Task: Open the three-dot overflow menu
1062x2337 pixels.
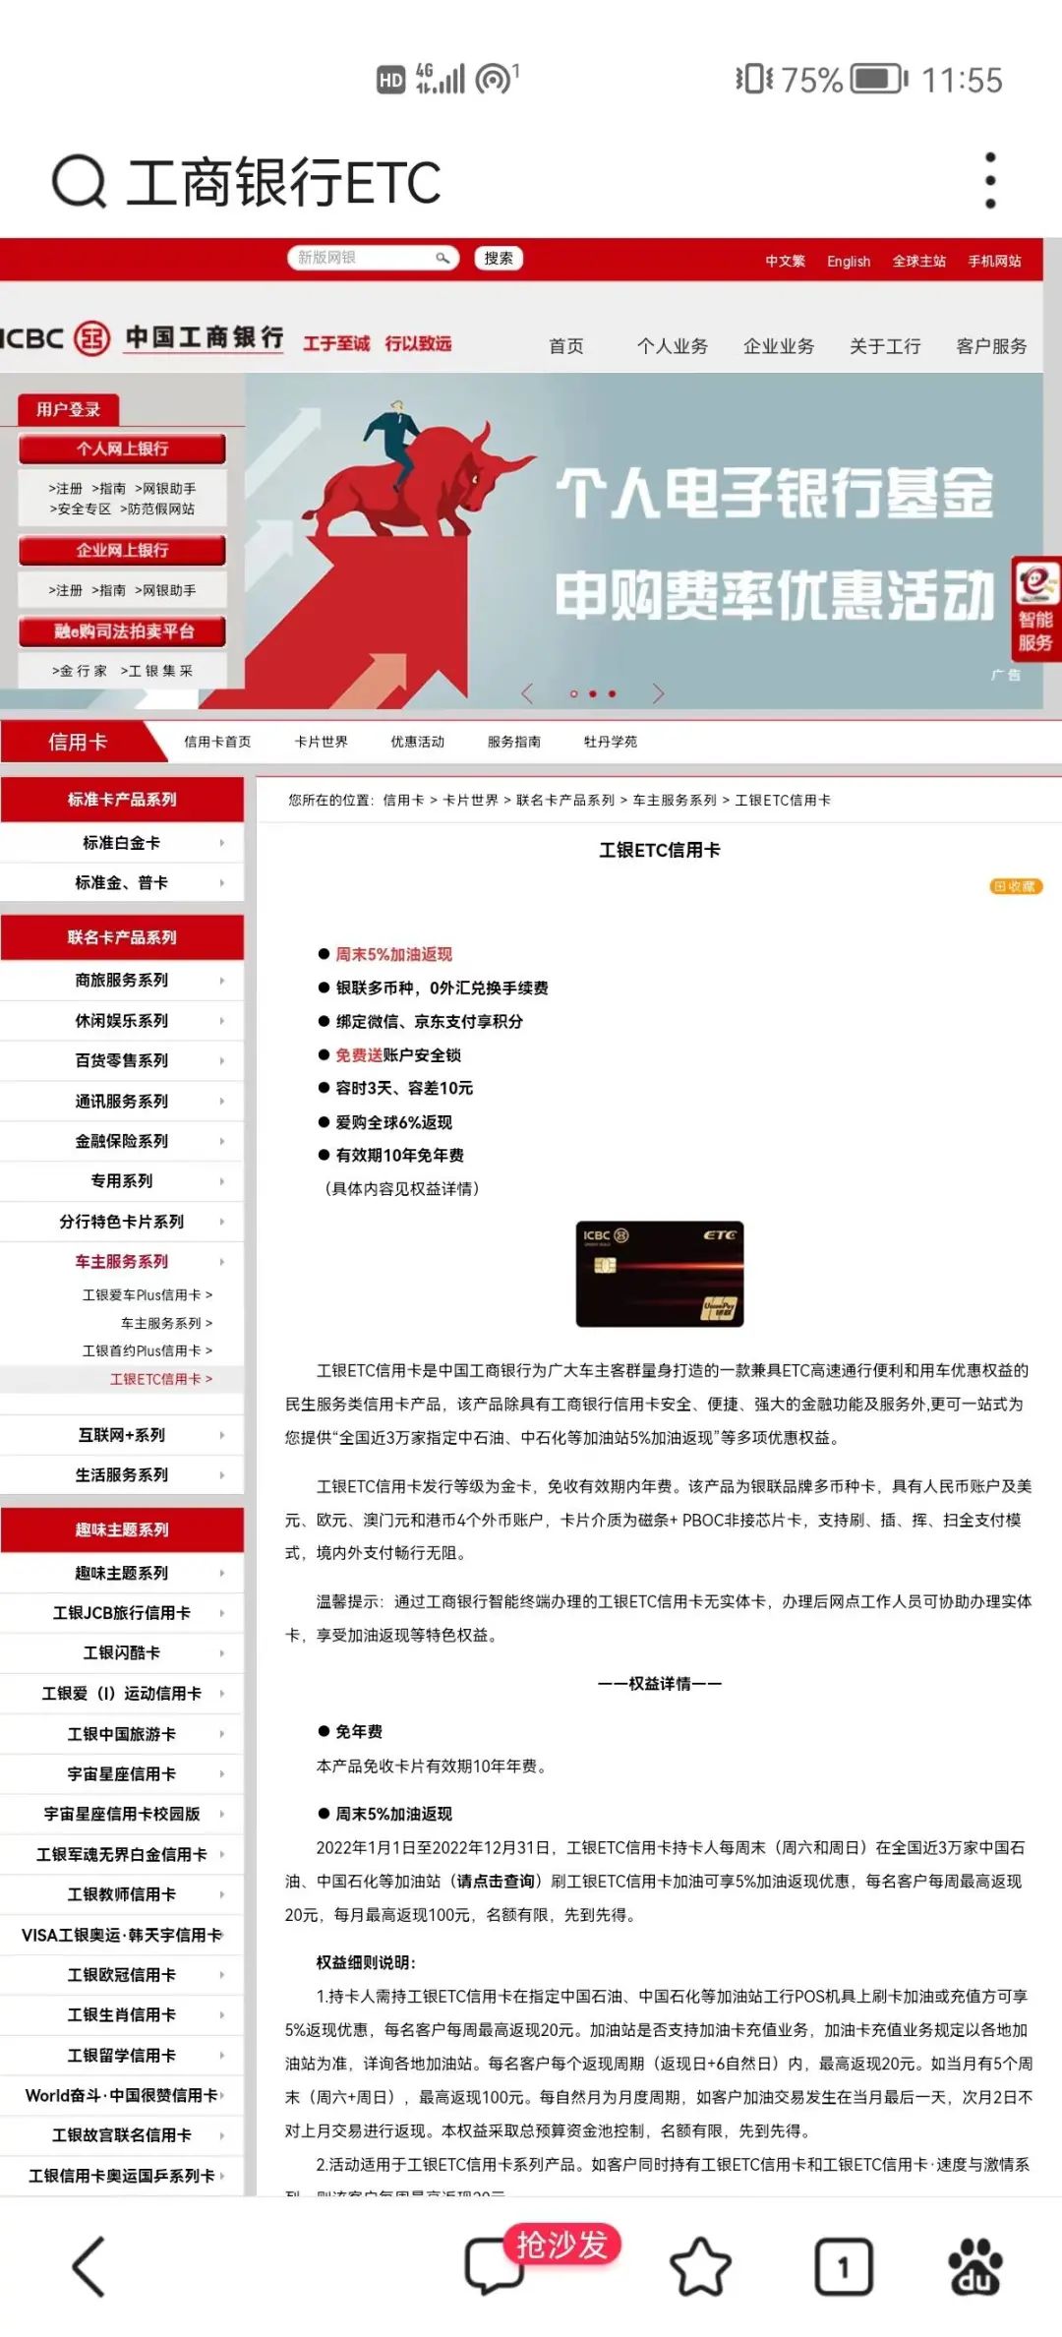Action: point(989,181)
